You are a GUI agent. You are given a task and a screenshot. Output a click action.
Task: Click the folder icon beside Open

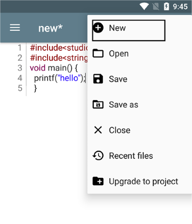point(98,53)
